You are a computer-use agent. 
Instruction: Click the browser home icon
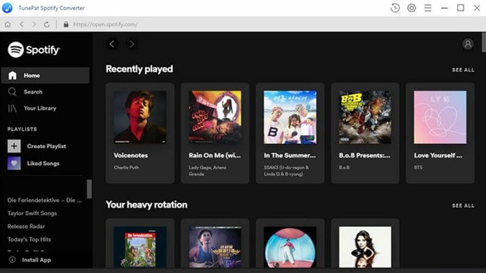pyautogui.click(x=8, y=24)
